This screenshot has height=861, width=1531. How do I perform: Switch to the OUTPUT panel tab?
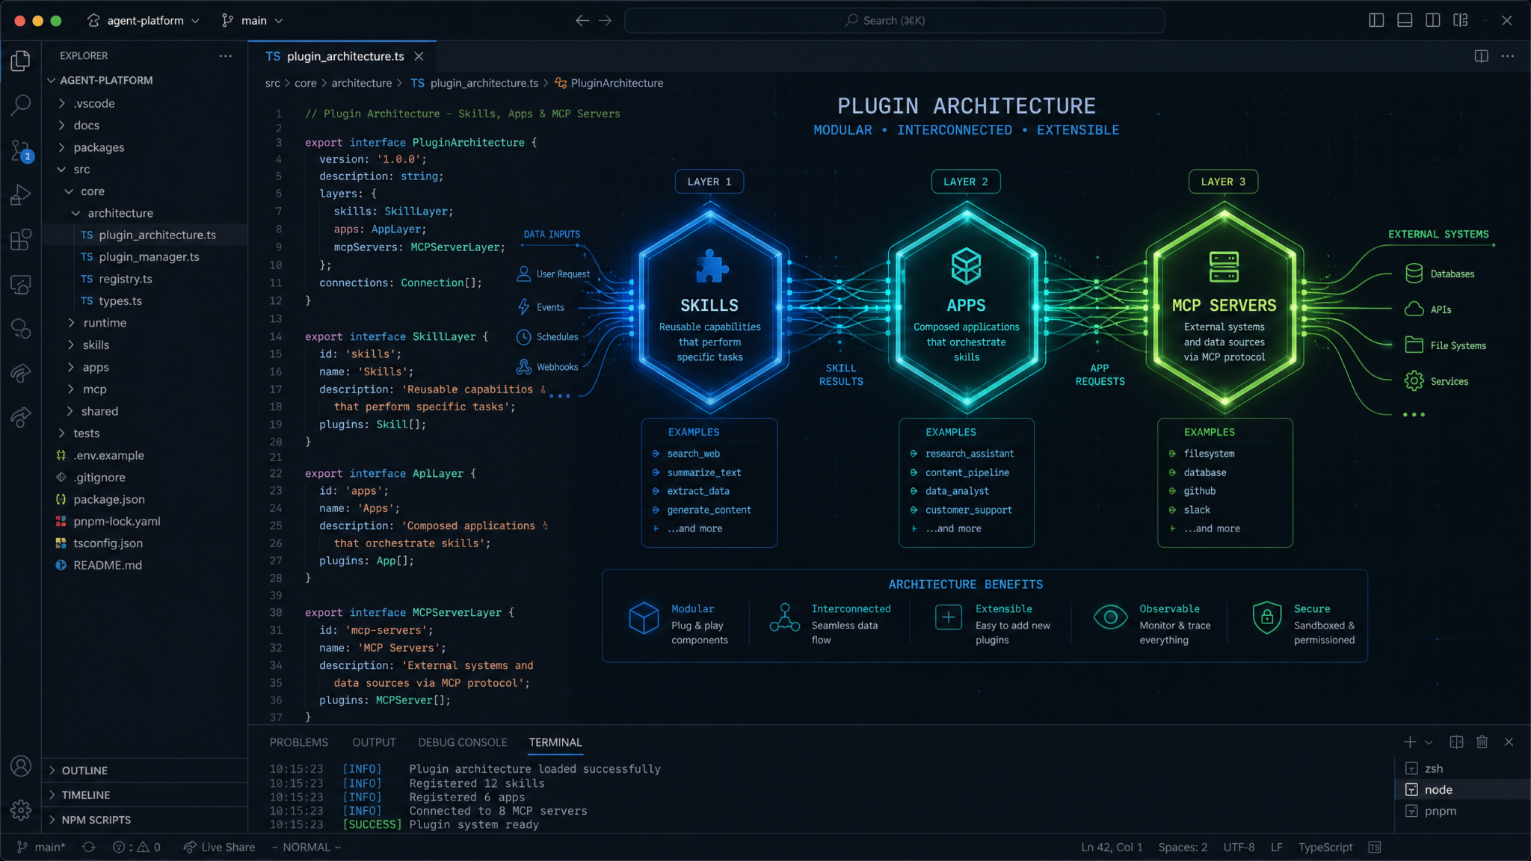point(374,742)
